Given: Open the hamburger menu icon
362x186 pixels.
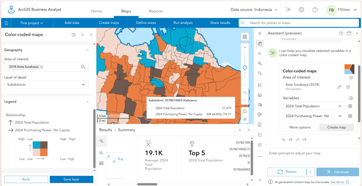Looking at the screenshot, I should pyautogui.click(x=6, y=23).
